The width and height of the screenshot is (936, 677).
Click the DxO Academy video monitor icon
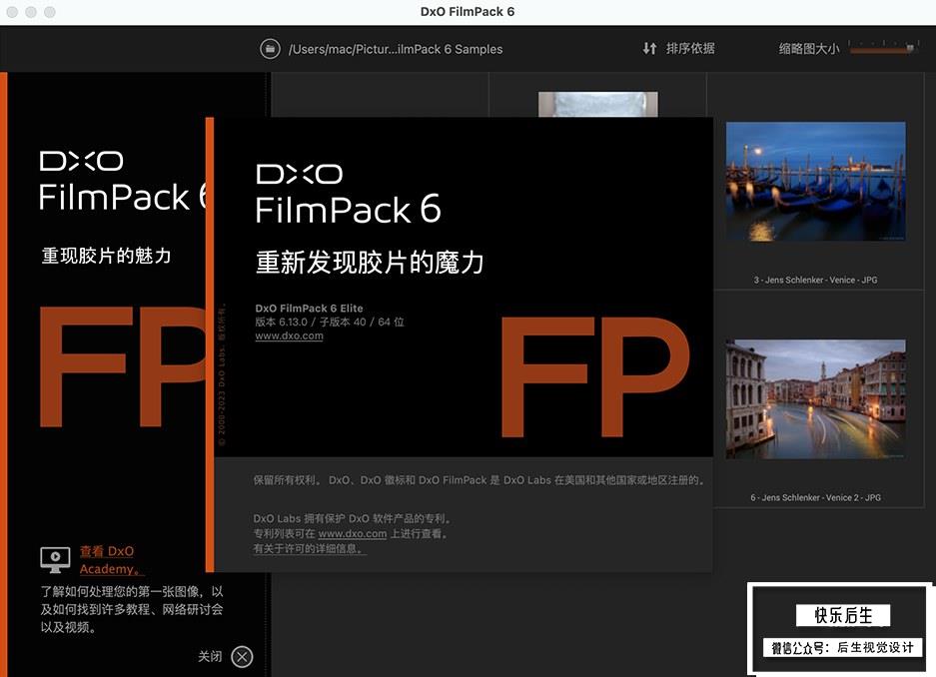tap(55, 559)
